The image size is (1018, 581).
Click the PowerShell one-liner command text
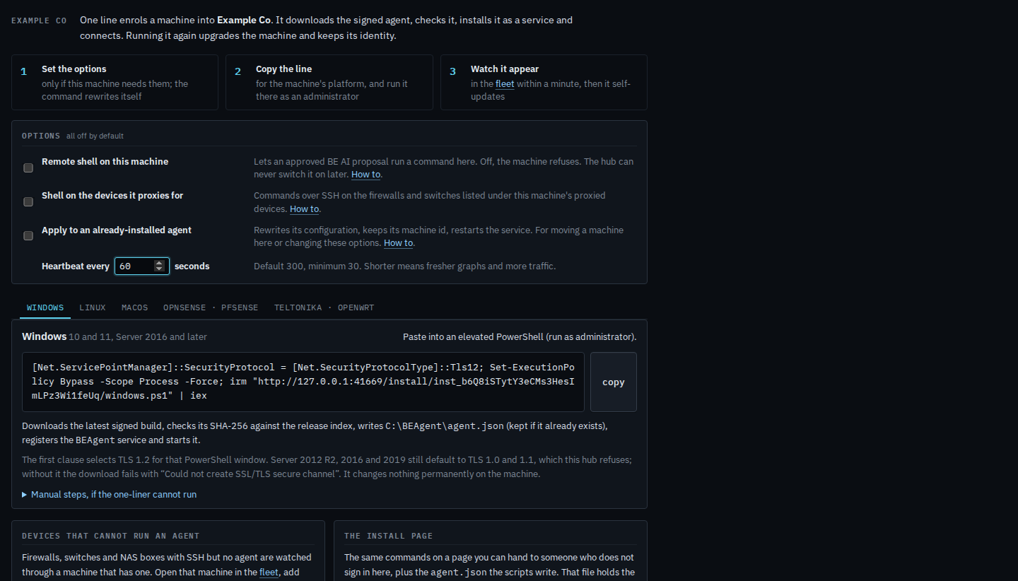click(x=303, y=382)
